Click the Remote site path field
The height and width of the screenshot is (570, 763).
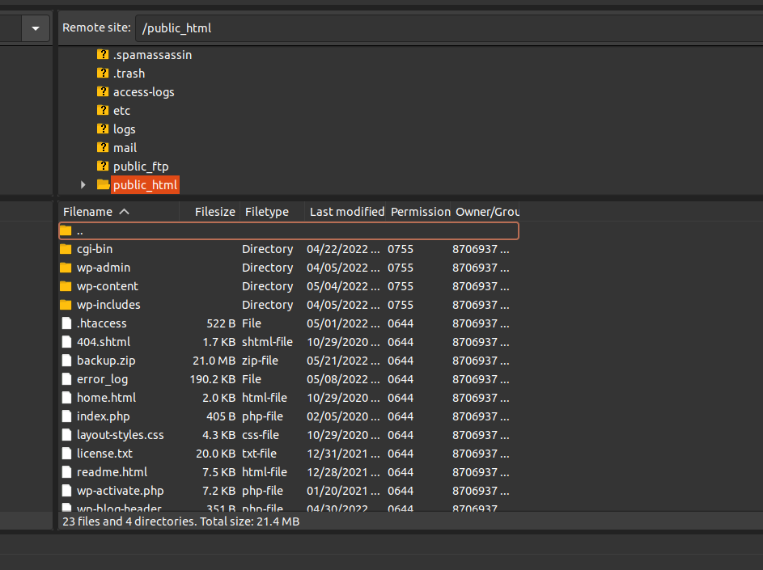point(445,28)
